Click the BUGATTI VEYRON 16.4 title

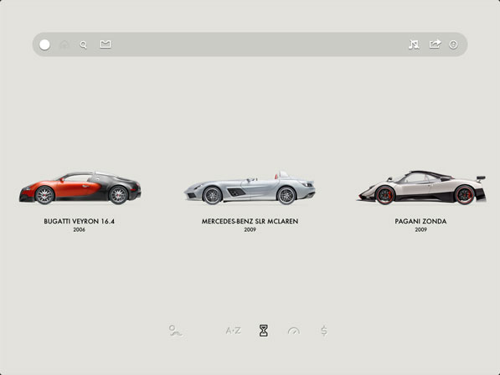point(79,221)
